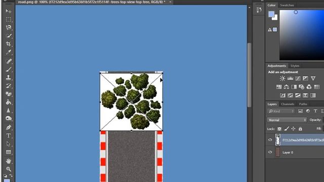Screen dimensions: 324x182
Task: Add an Exposure adjustment
Action: [305, 78]
